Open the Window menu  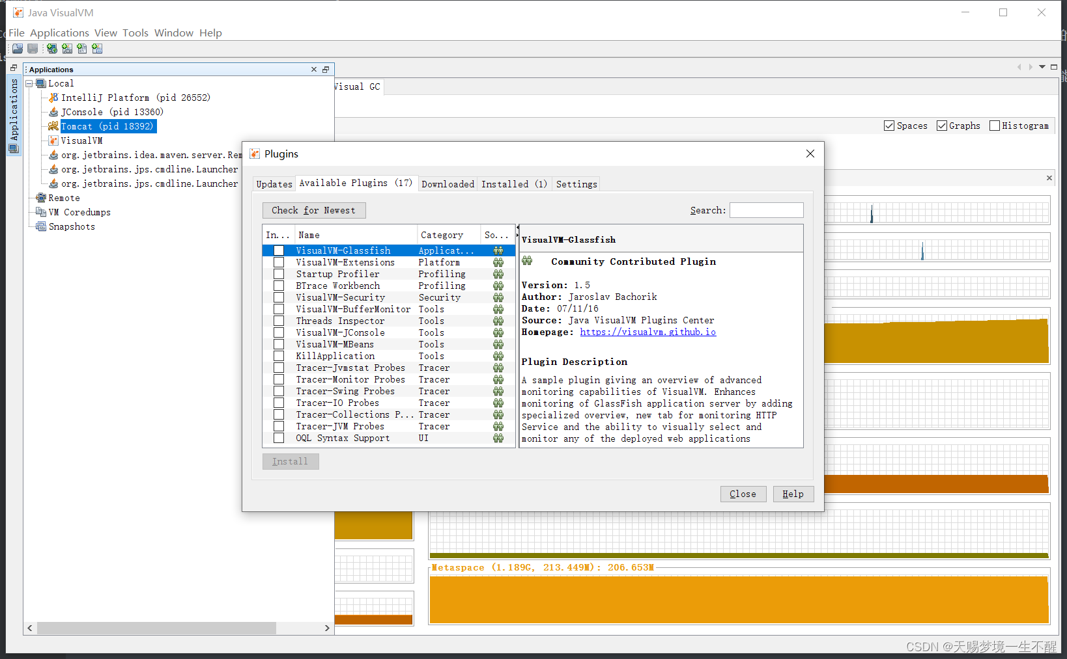(174, 33)
